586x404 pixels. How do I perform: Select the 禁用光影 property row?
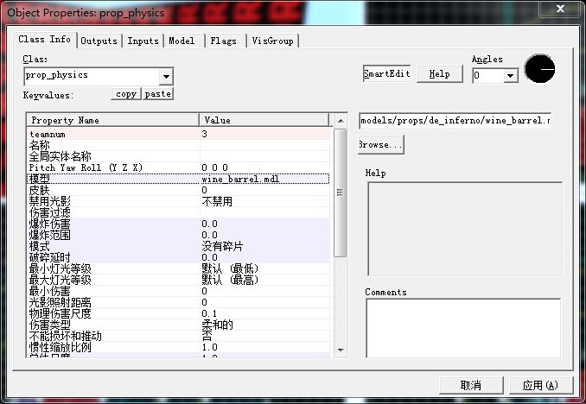(180, 201)
